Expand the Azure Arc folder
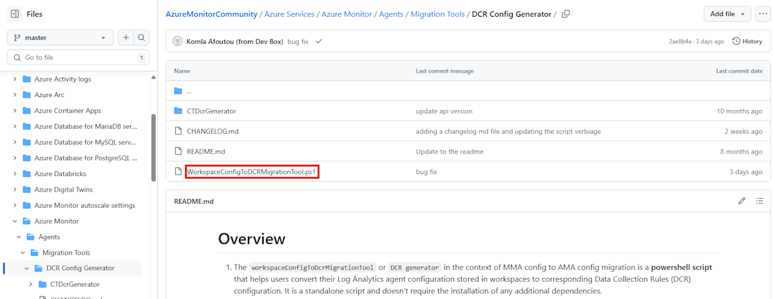This screenshot has height=299, width=773. coord(15,95)
